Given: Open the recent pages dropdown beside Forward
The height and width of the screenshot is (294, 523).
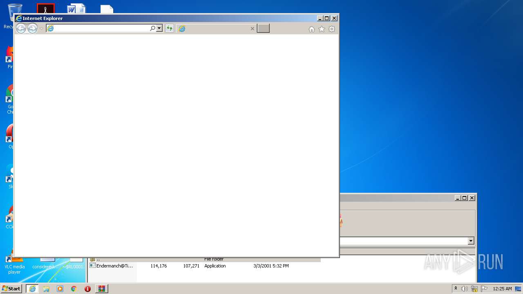Looking at the screenshot, I should 41,29.
